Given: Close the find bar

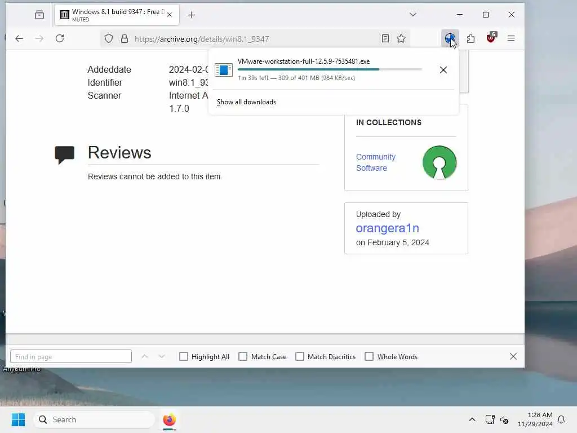Looking at the screenshot, I should (x=513, y=356).
